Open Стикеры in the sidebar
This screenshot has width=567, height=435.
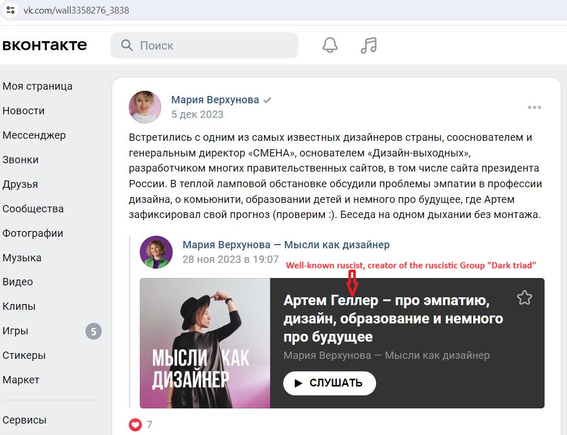(x=24, y=355)
